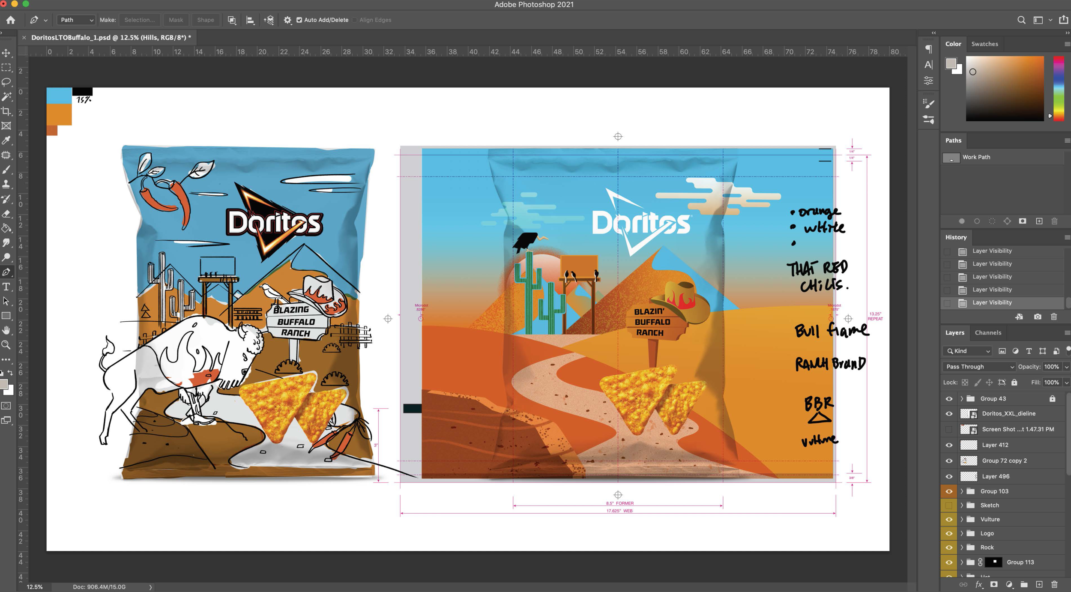The height and width of the screenshot is (592, 1071).
Task: Open the Kind filter dropdown
Action: (x=967, y=351)
